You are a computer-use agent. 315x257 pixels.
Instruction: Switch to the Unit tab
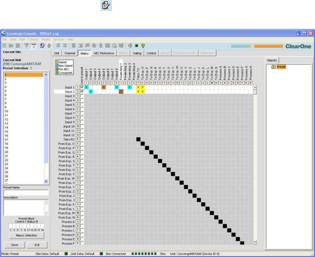click(57, 53)
